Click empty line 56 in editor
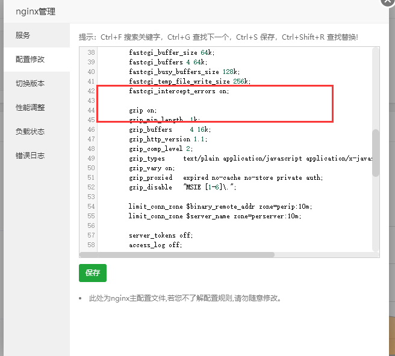The width and height of the screenshot is (395, 356). 234,226
